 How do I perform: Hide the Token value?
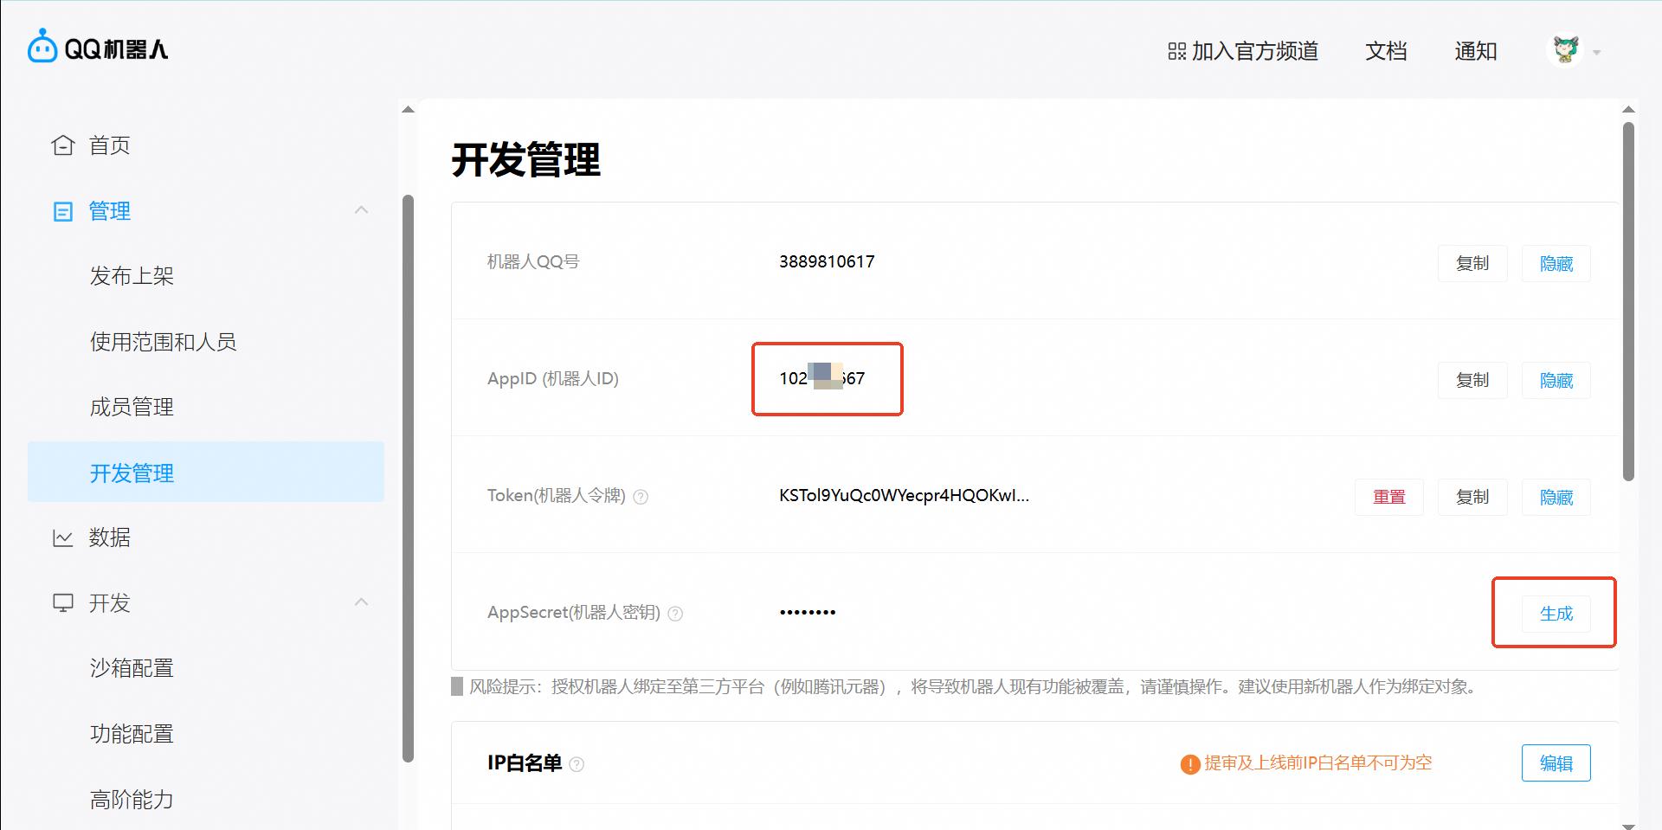[x=1556, y=497]
